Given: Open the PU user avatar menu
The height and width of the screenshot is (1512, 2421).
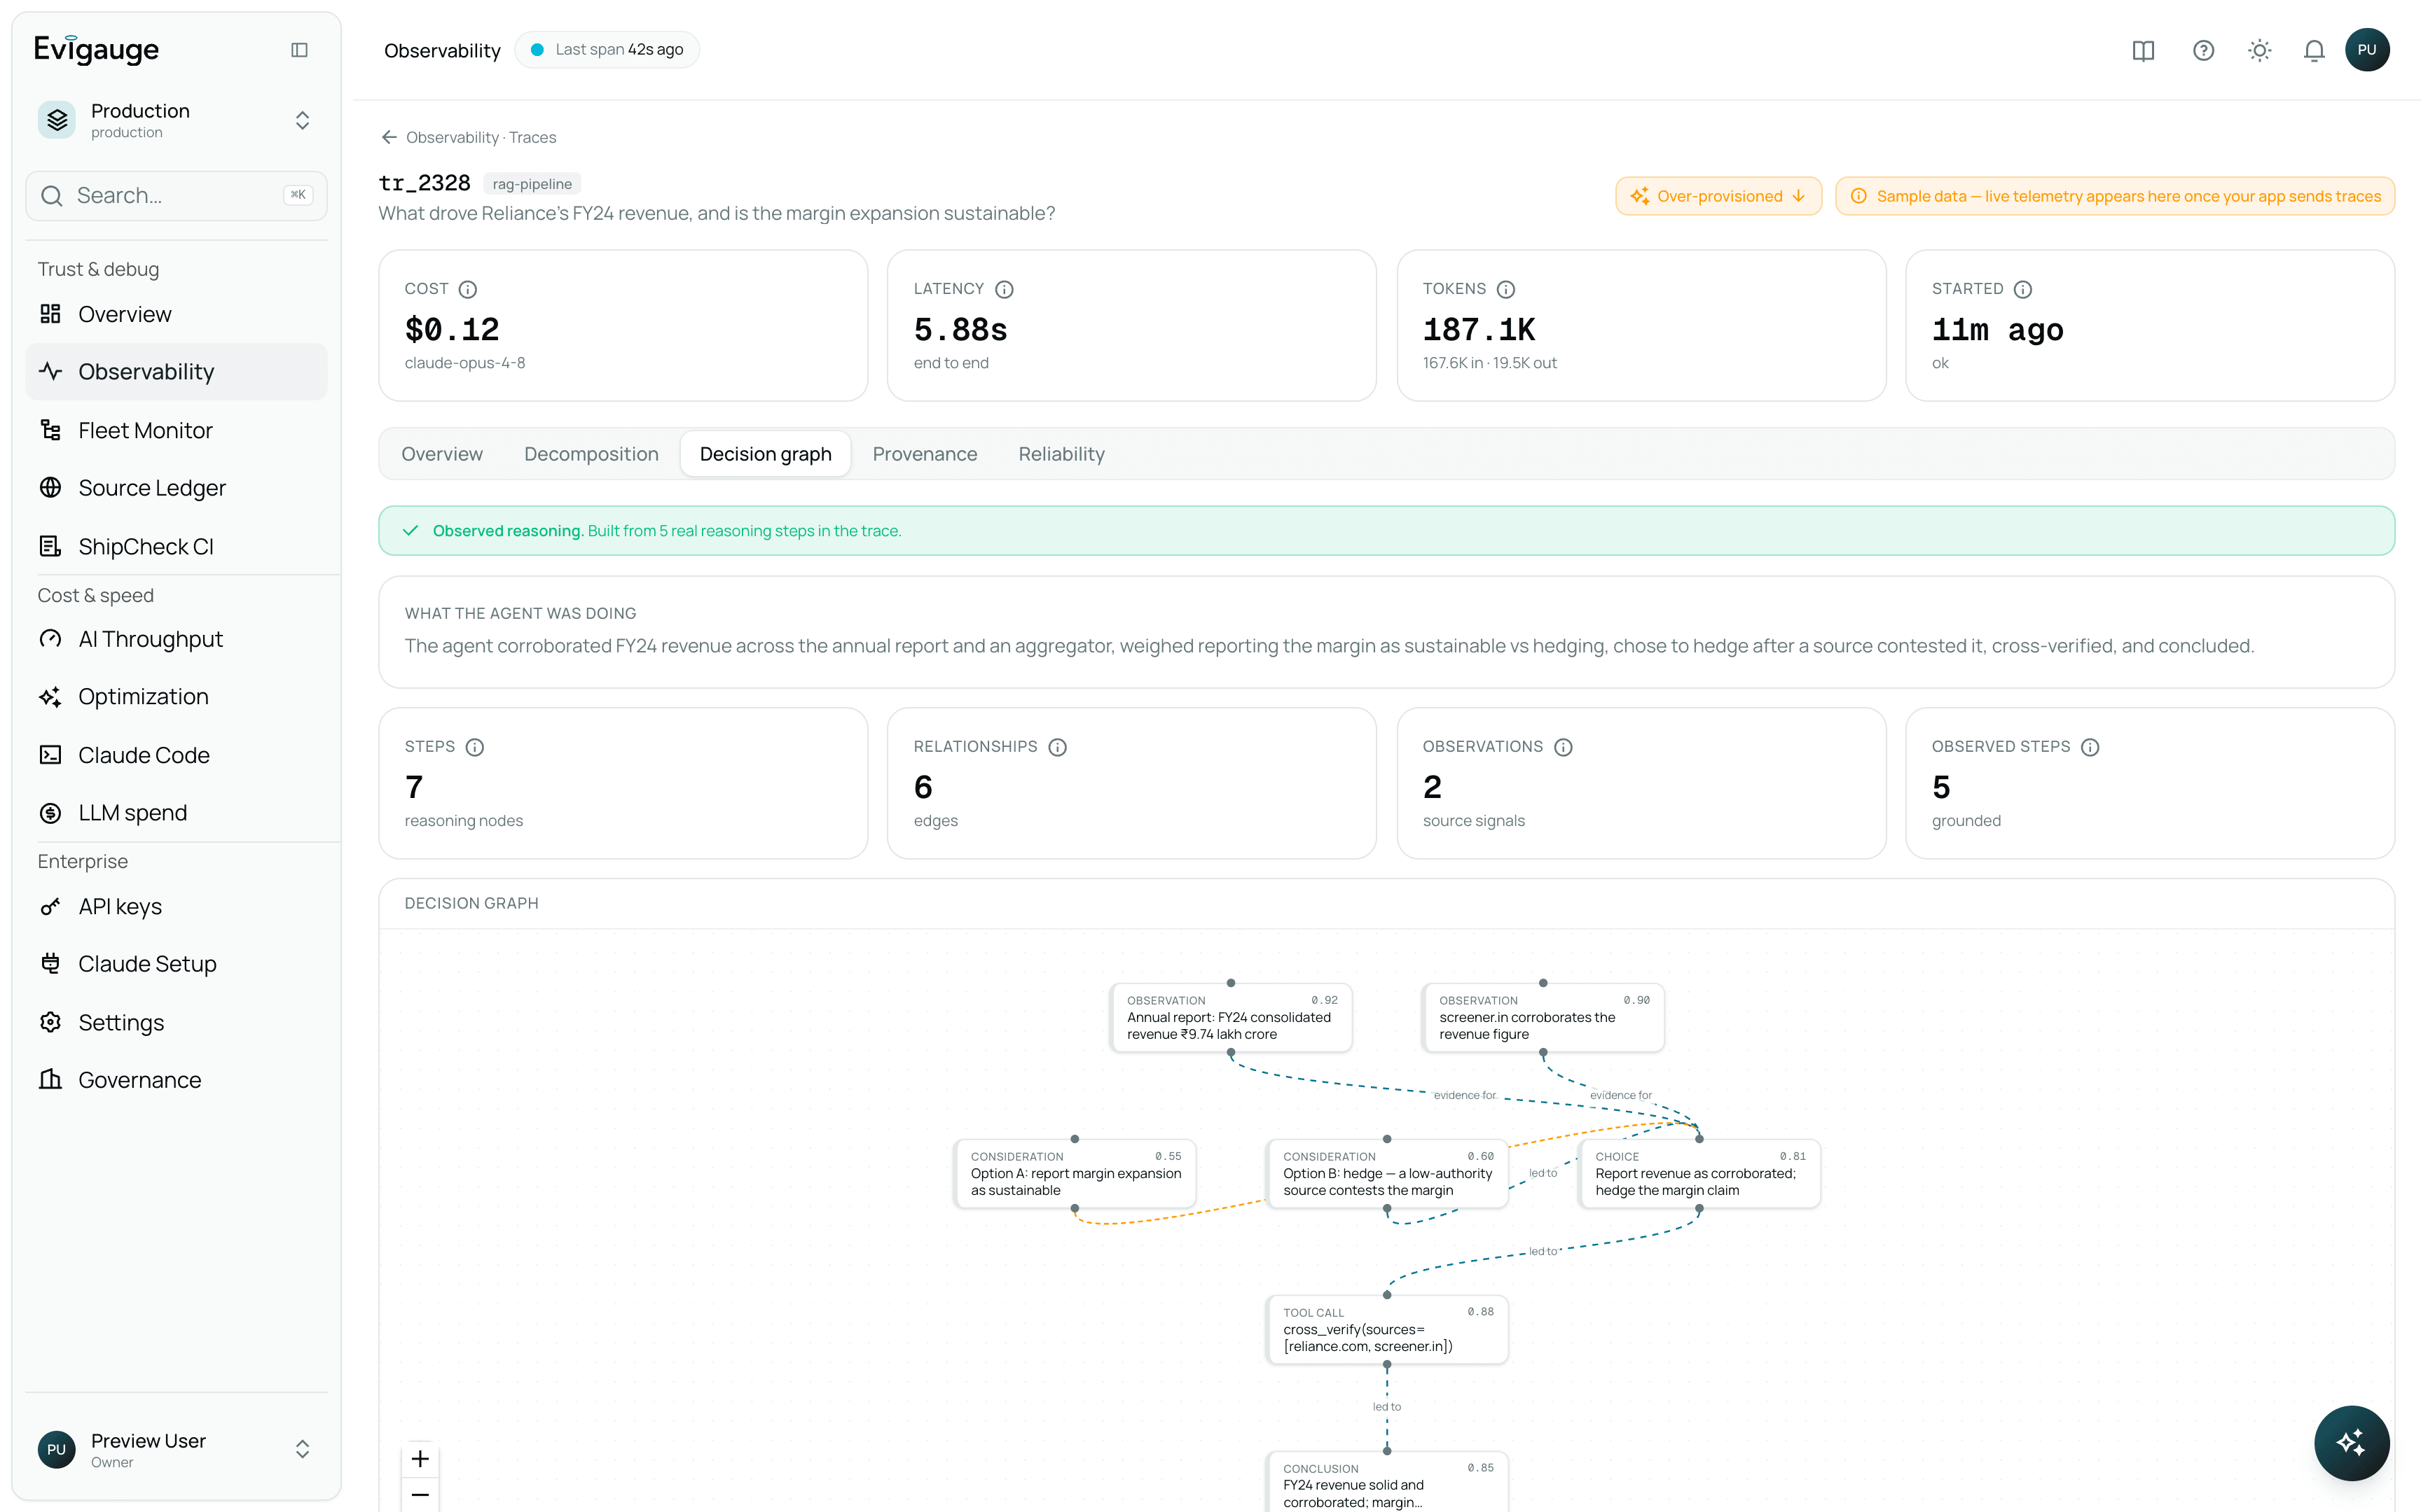Looking at the screenshot, I should tap(2367, 50).
